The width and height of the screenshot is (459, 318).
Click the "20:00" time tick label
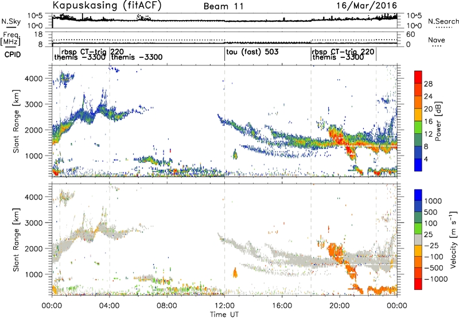tap(339, 306)
